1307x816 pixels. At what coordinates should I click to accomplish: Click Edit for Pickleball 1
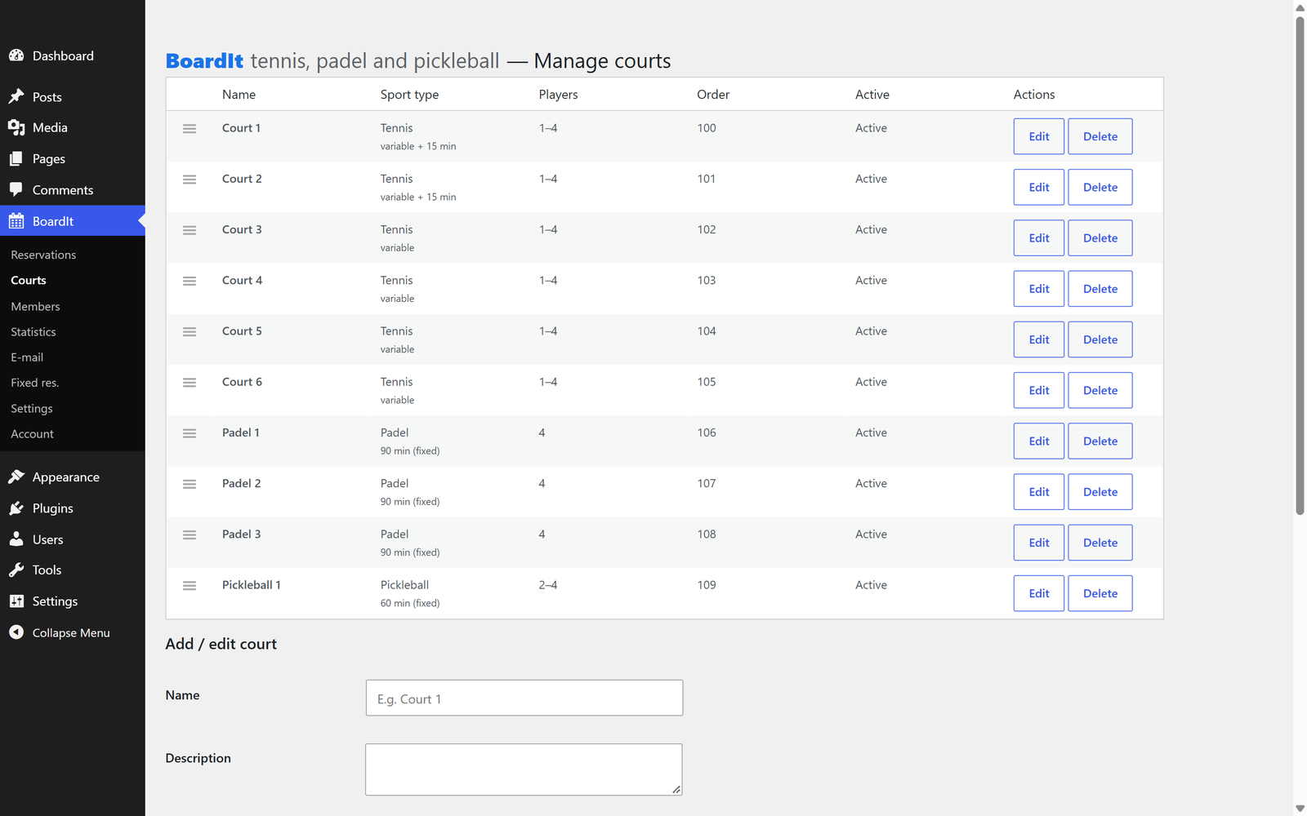[1039, 593]
